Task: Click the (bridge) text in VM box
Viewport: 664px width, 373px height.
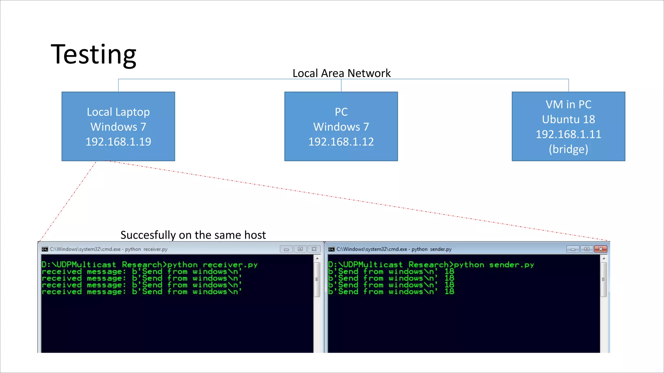Action: (568, 149)
